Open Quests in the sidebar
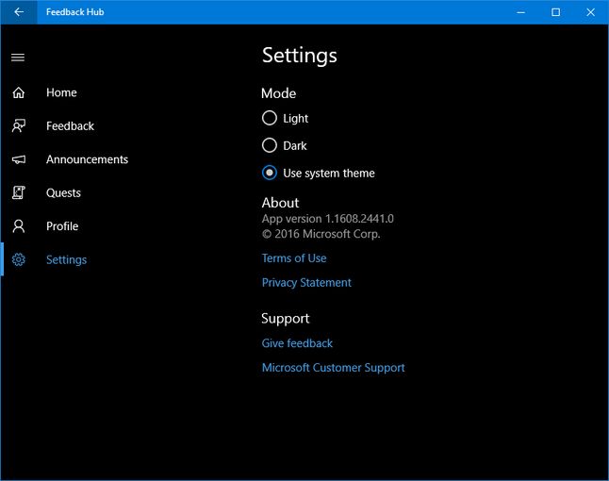 63,192
